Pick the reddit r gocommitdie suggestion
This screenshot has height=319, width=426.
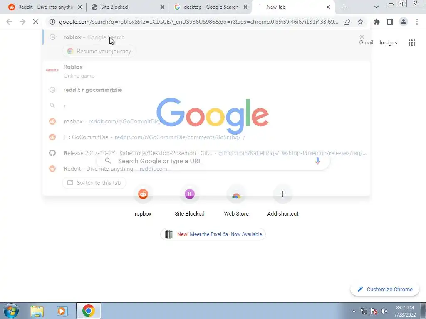(x=206, y=90)
